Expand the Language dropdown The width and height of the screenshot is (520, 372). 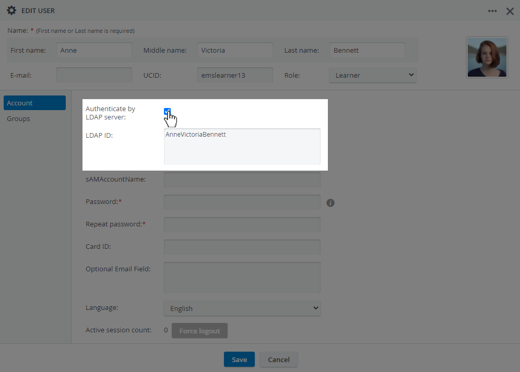click(x=242, y=308)
